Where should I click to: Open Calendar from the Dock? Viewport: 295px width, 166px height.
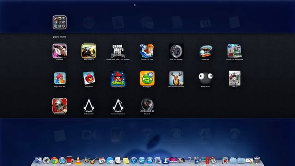[x=102, y=160]
